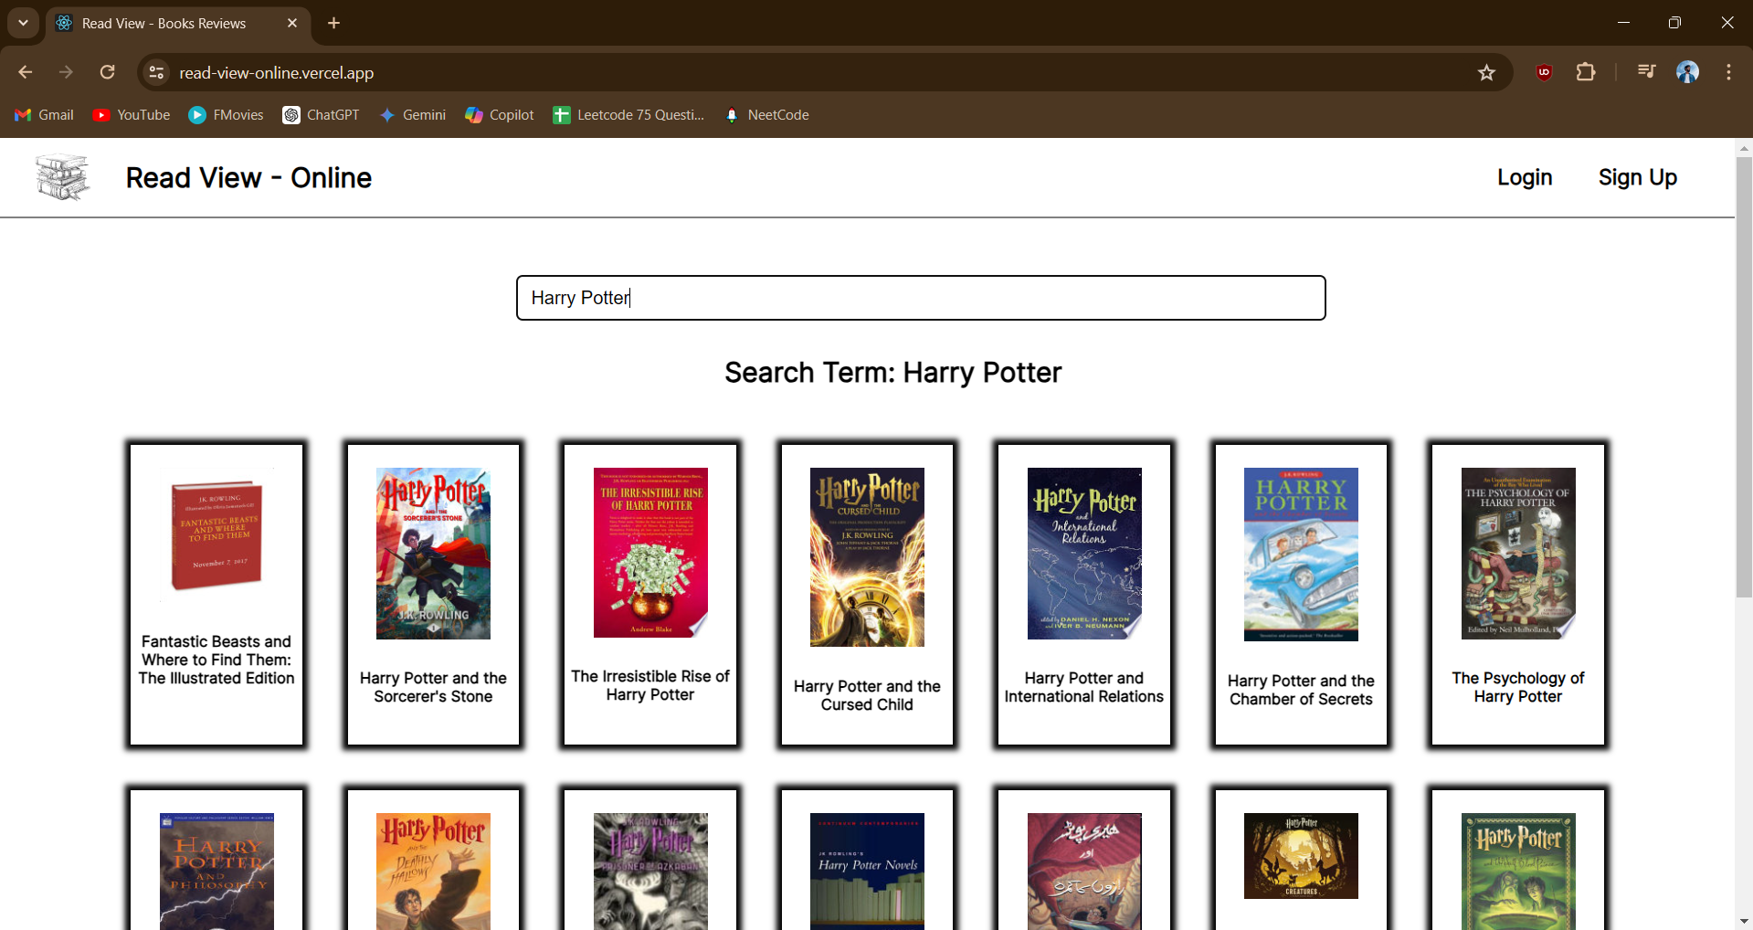Open the green Half-Blood Prince cover in second row
This screenshot has height=930, width=1753.
[1518, 872]
